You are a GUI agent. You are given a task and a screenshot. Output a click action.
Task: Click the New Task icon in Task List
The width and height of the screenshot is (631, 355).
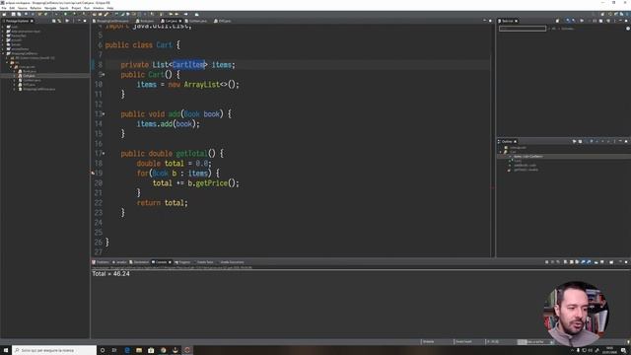[x=557, y=21]
